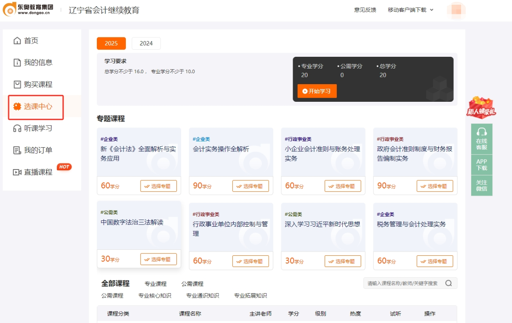Select 选课中心 in the sidebar
The height and width of the screenshot is (323, 512).
(37, 107)
